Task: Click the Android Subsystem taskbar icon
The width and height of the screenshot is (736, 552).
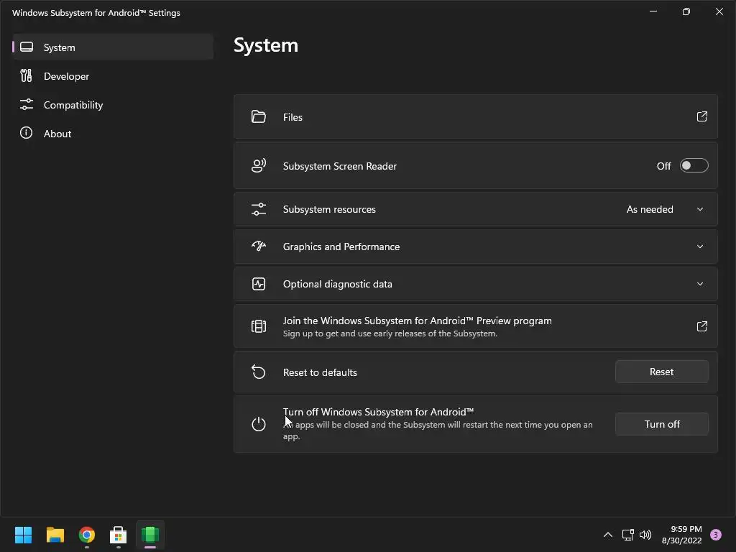Action: 150,535
